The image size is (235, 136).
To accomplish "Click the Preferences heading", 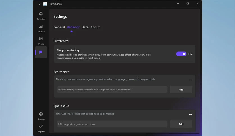I will (x=61, y=41).
